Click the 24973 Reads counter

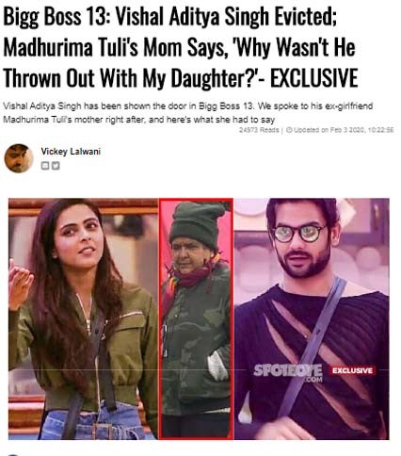(x=259, y=130)
